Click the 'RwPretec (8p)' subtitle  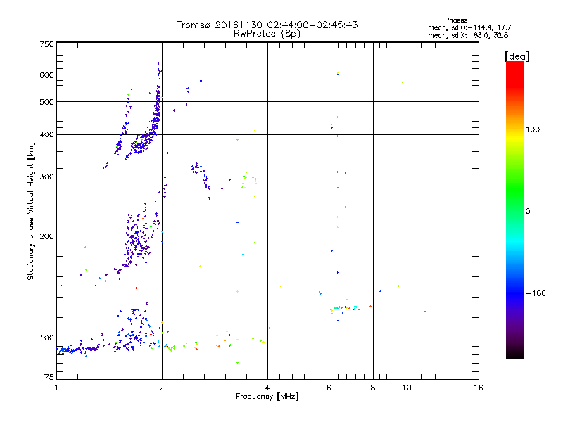tap(267, 34)
